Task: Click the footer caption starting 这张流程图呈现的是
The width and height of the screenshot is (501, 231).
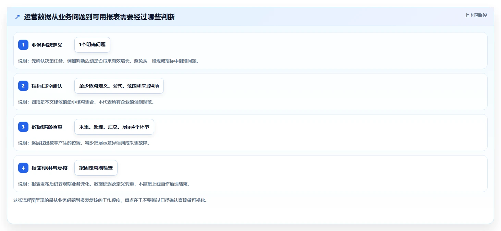Action: 110,200
